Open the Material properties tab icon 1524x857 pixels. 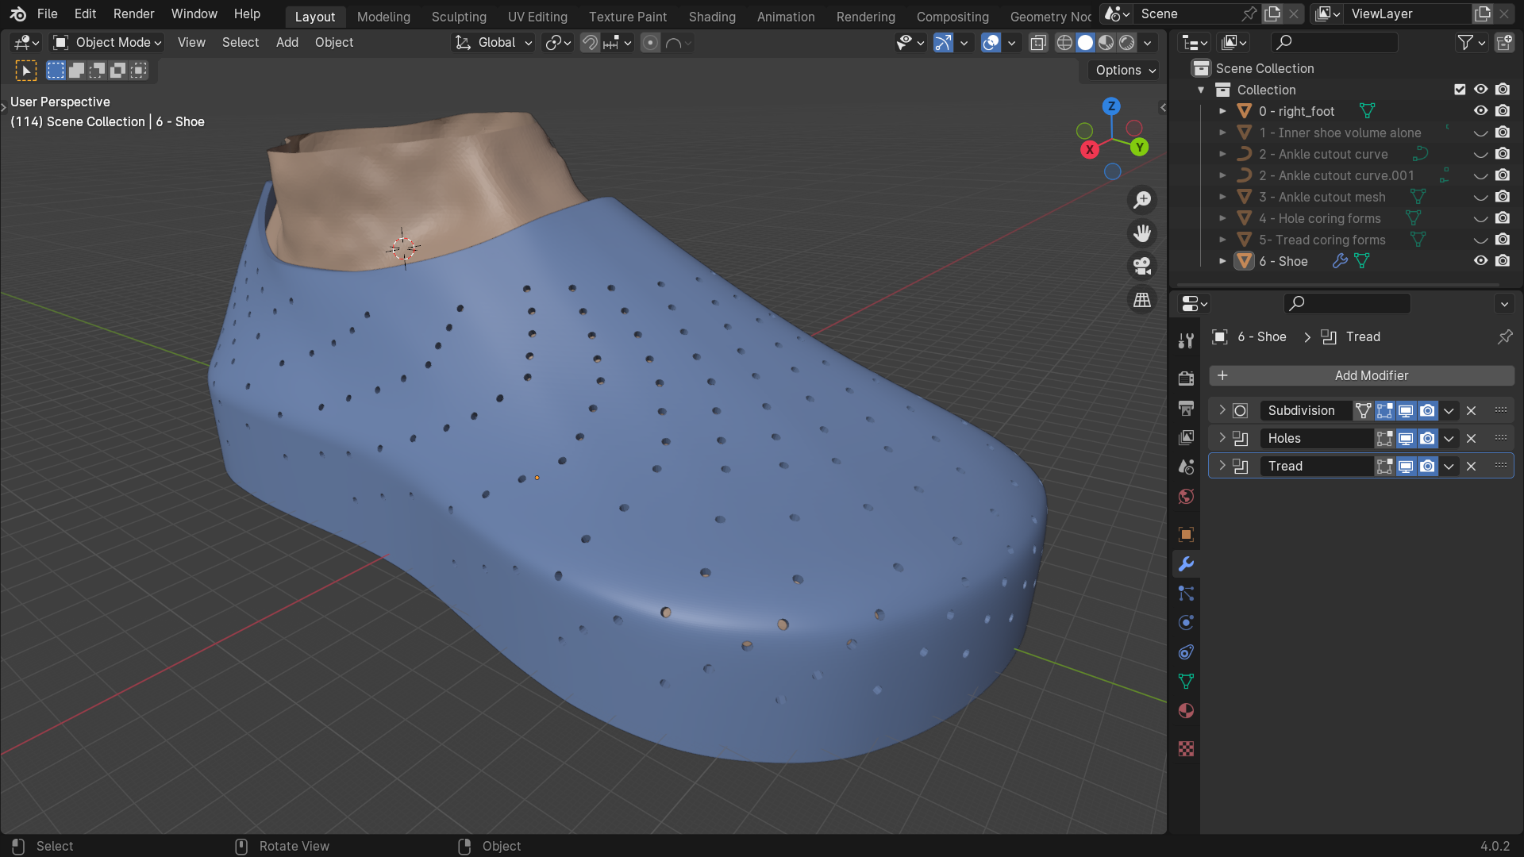pyautogui.click(x=1186, y=711)
